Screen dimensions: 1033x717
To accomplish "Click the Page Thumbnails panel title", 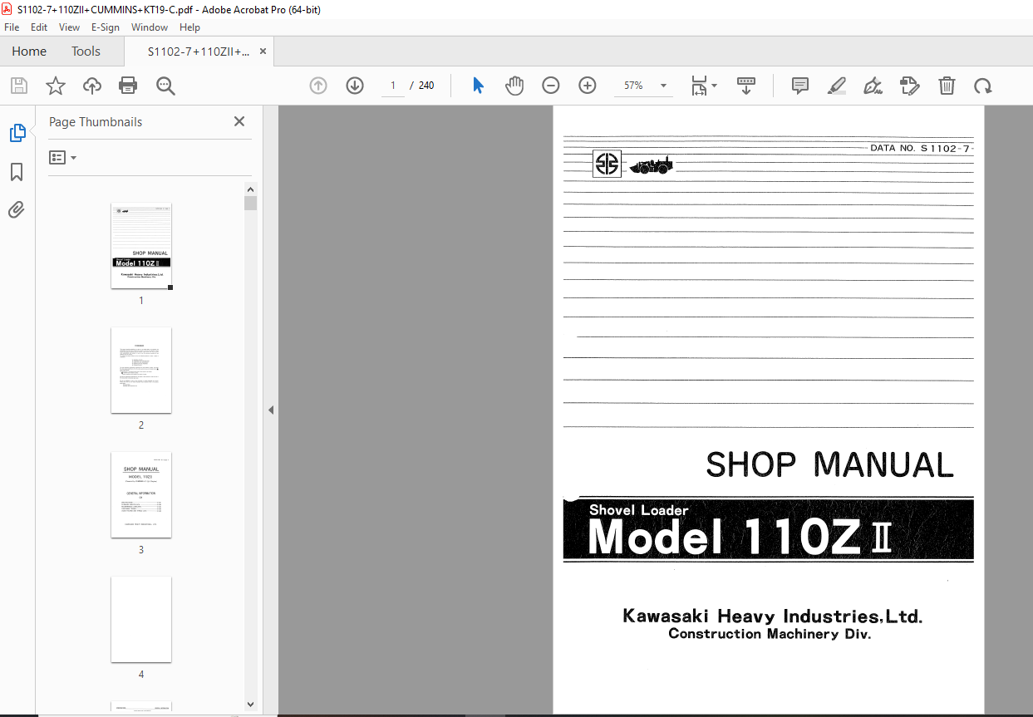I will coord(96,121).
